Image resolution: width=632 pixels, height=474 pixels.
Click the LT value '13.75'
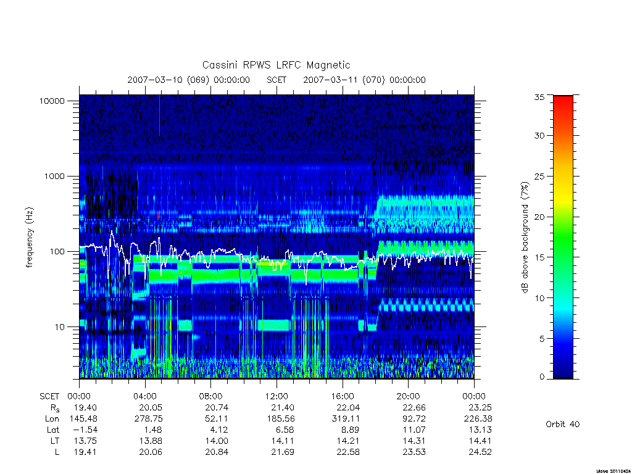[x=85, y=441]
